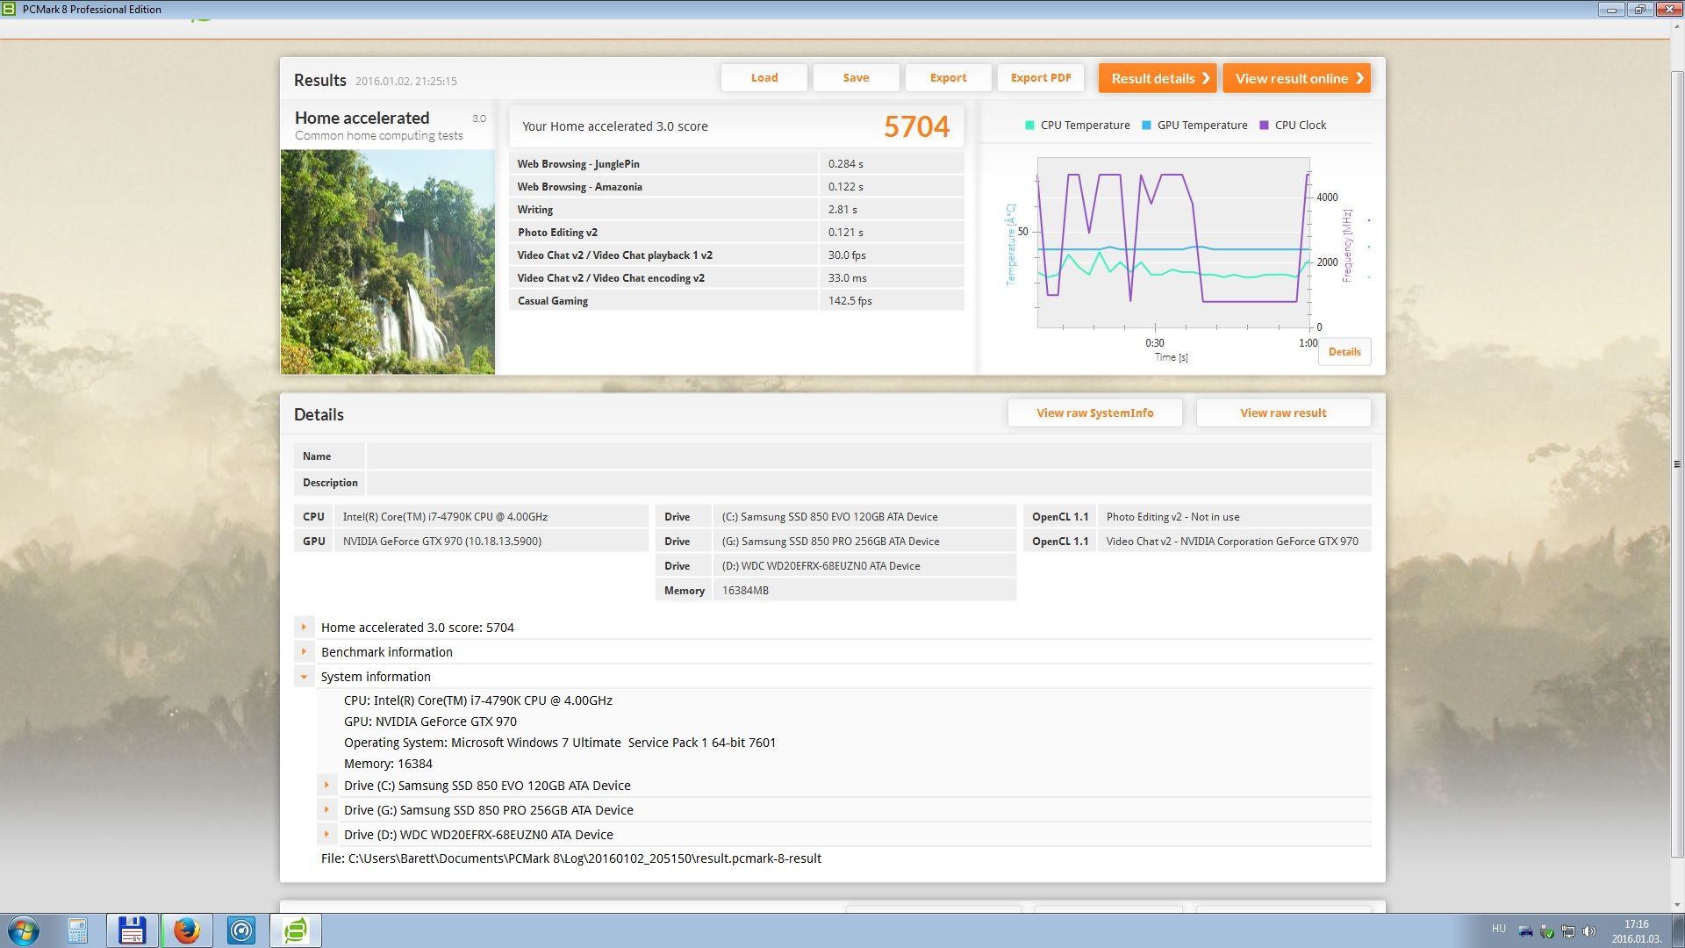Expand the Benchmark information section

tap(304, 651)
